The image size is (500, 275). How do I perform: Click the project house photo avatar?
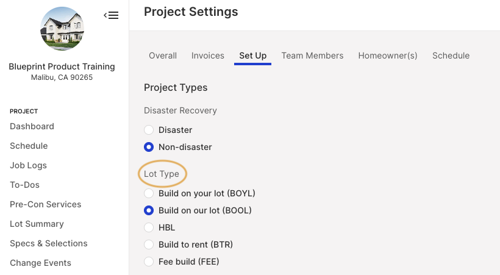click(x=62, y=29)
